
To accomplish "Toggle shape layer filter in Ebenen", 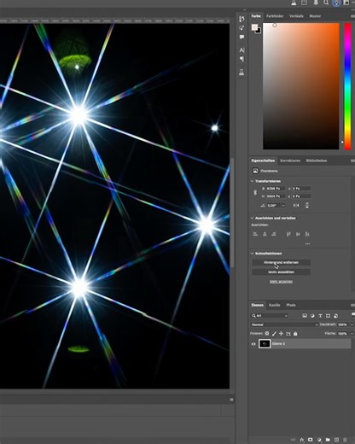I will coord(328,316).
